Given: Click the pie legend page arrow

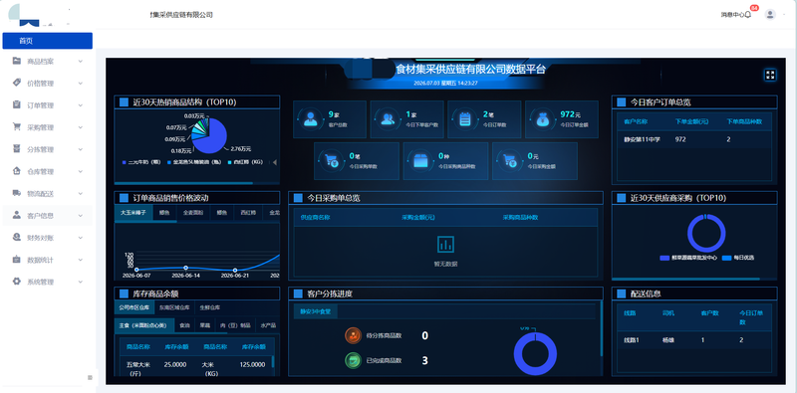Looking at the screenshot, I should pos(275,162).
